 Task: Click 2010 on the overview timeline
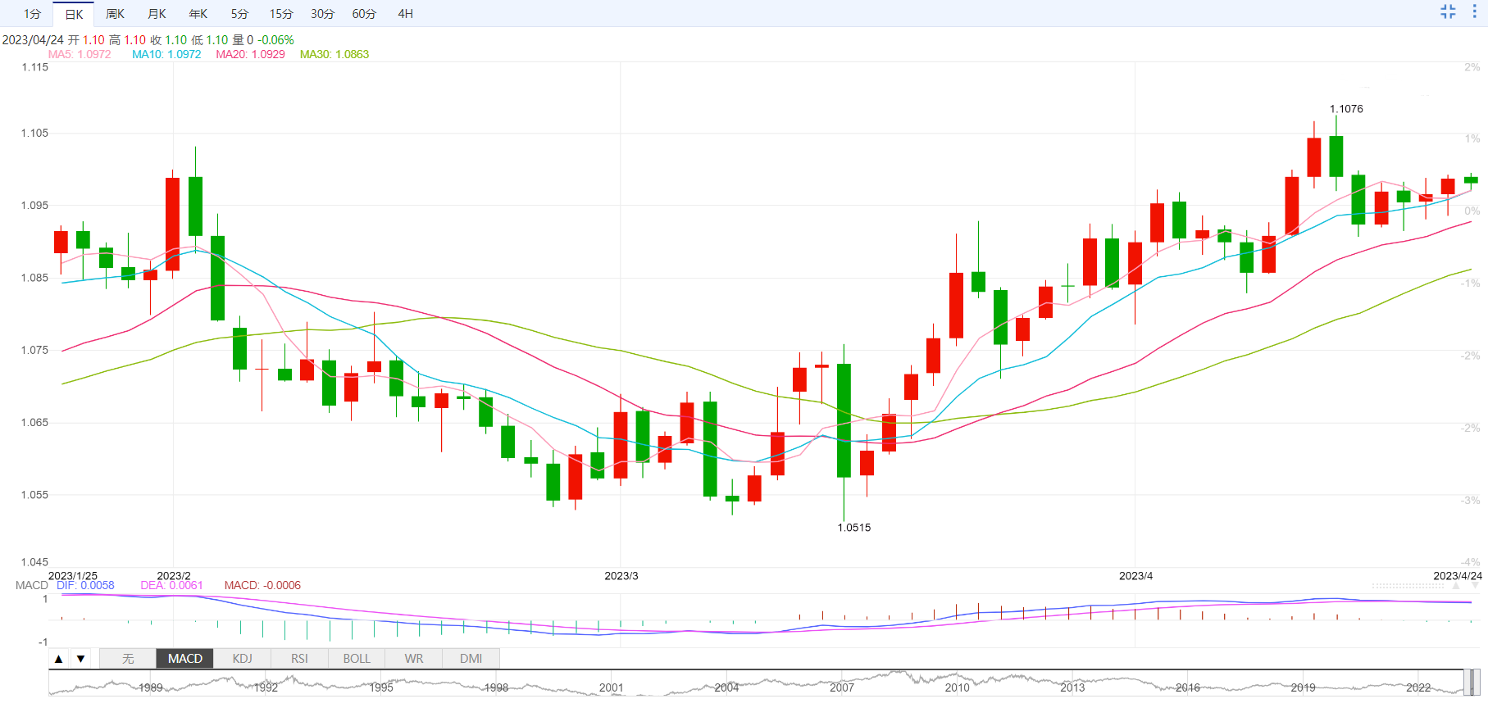[x=957, y=687]
